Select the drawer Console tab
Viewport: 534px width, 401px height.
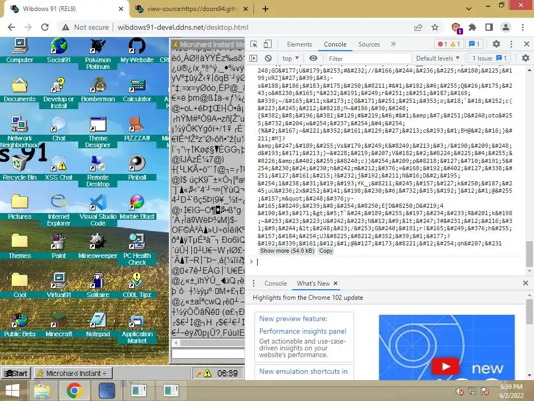pos(275,284)
